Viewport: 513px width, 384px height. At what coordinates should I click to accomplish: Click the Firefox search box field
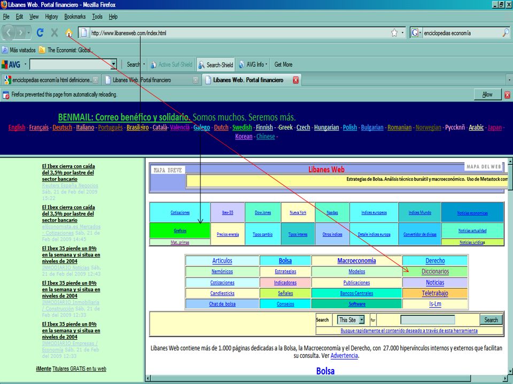(x=462, y=33)
